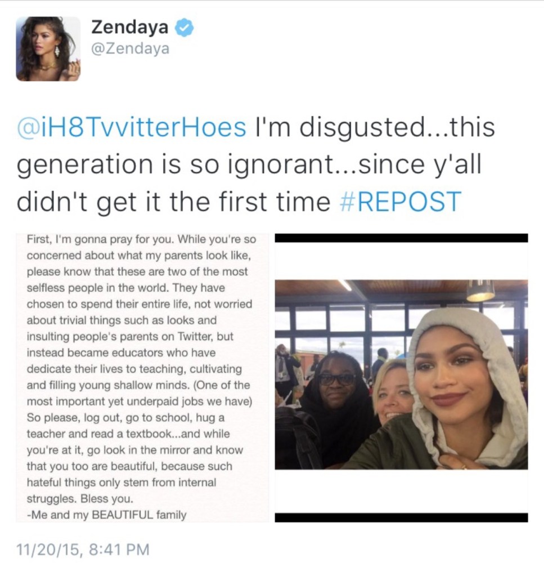Open the text note image attachment
This screenshot has height=576, width=544.
coord(142,378)
